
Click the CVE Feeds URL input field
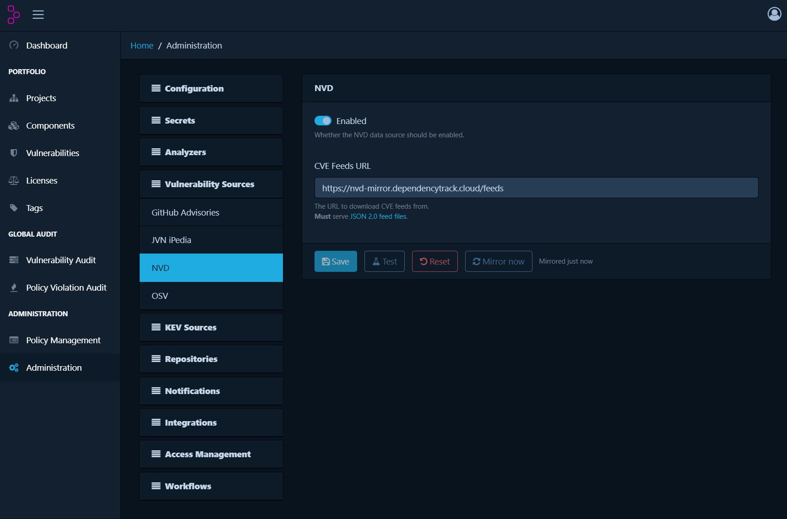[x=536, y=188]
